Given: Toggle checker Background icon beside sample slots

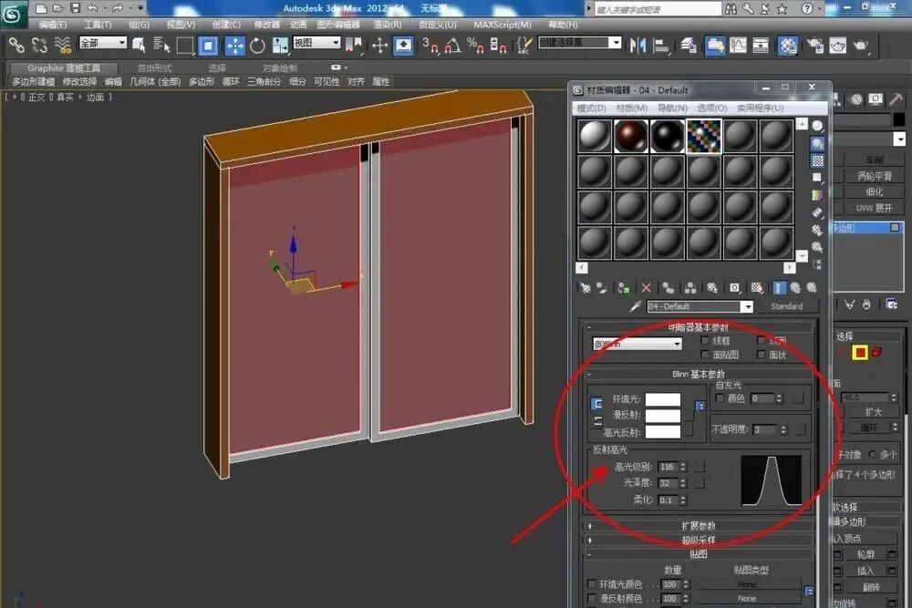Looking at the screenshot, I should (x=818, y=160).
